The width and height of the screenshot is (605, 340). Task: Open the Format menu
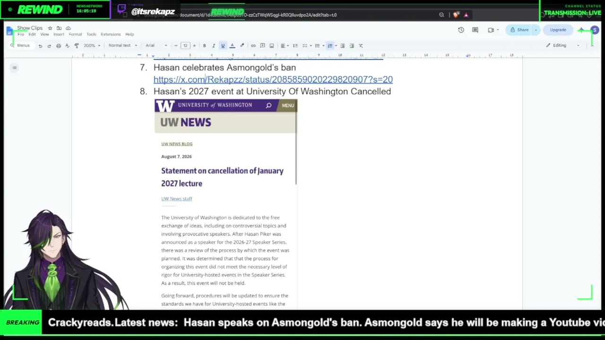[75, 34]
